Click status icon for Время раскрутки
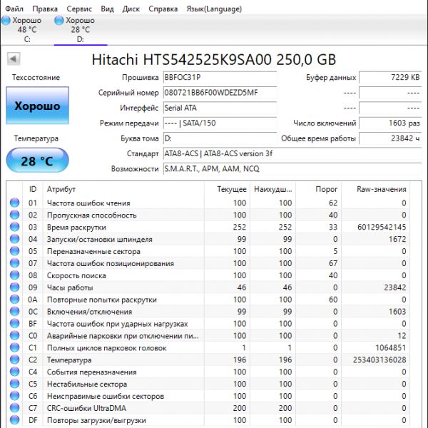The height and width of the screenshot is (428, 428). coord(14,227)
